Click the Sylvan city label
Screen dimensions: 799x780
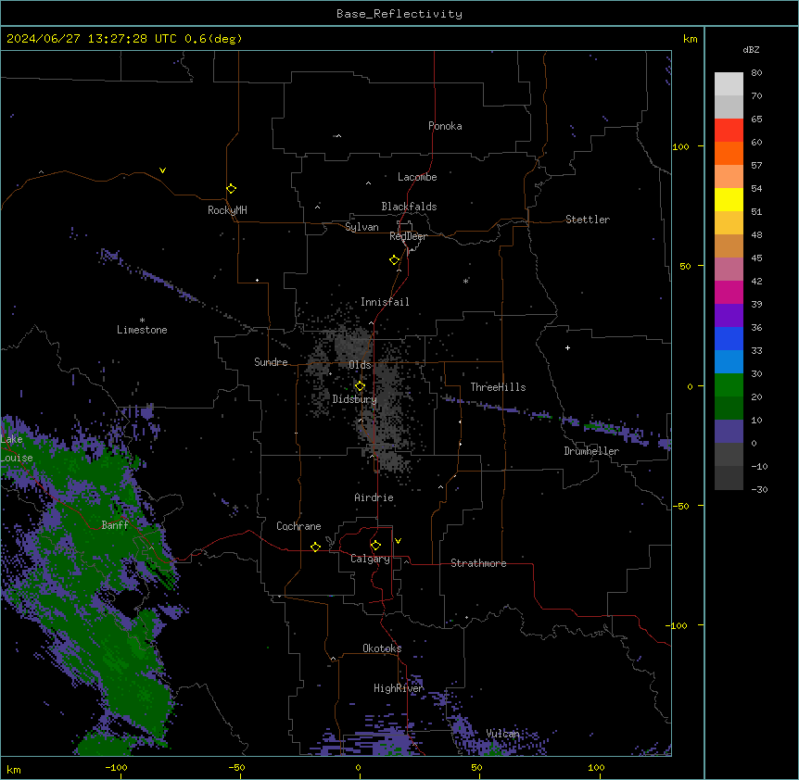point(361,227)
